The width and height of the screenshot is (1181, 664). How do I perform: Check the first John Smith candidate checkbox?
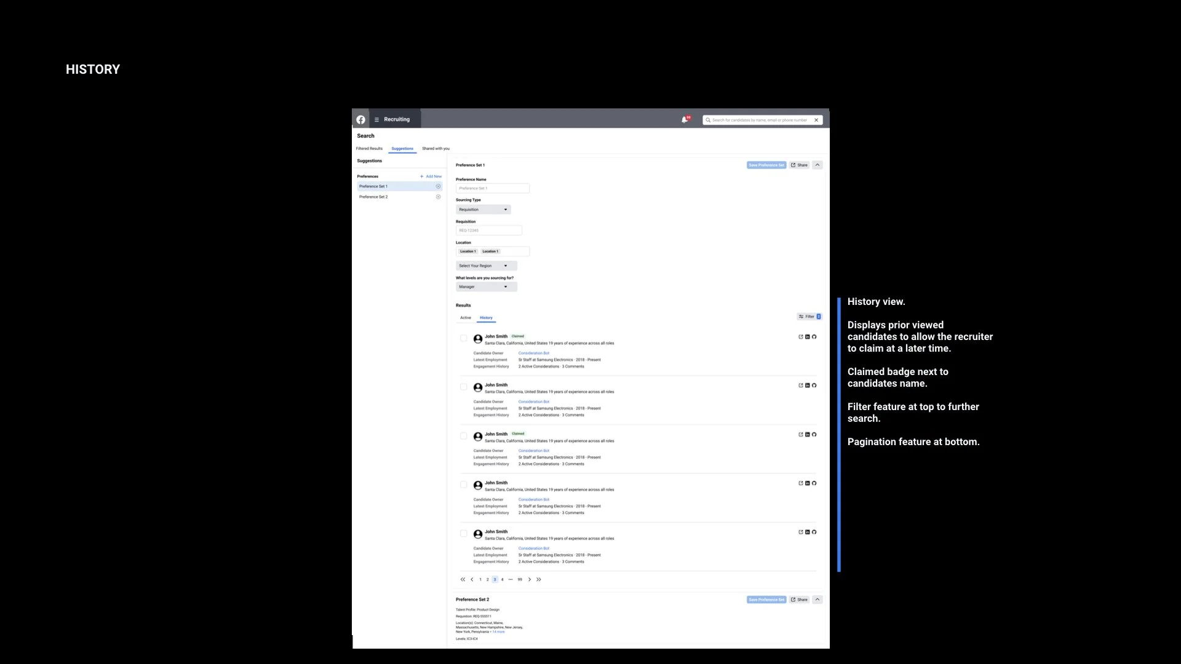point(464,338)
